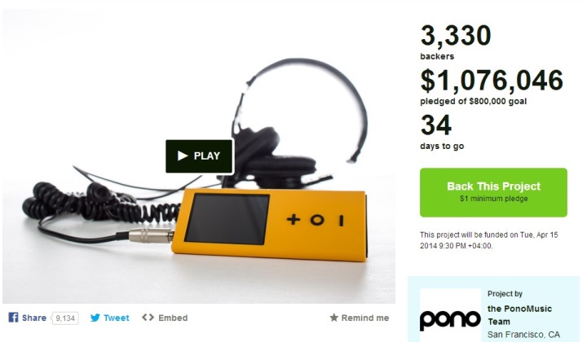
Task: Select Remind me for this project
Action: [360, 318]
